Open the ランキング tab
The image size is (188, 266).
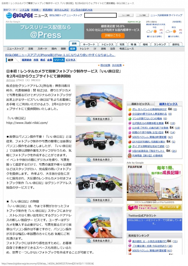click(160, 44)
